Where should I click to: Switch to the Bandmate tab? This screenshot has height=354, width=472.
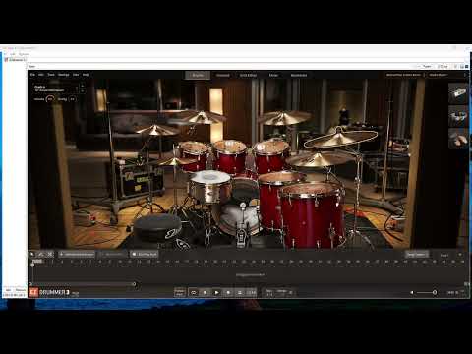click(x=299, y=75)
